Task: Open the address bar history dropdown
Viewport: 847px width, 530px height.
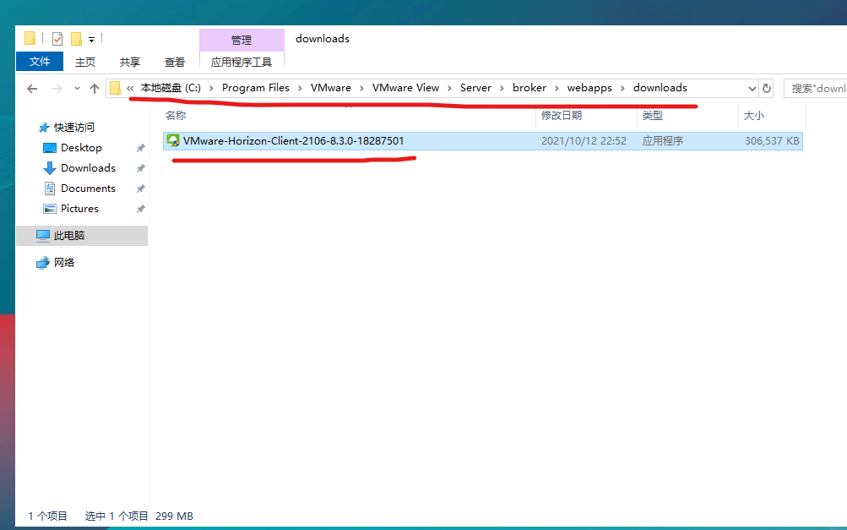Action: click(752, 89)
